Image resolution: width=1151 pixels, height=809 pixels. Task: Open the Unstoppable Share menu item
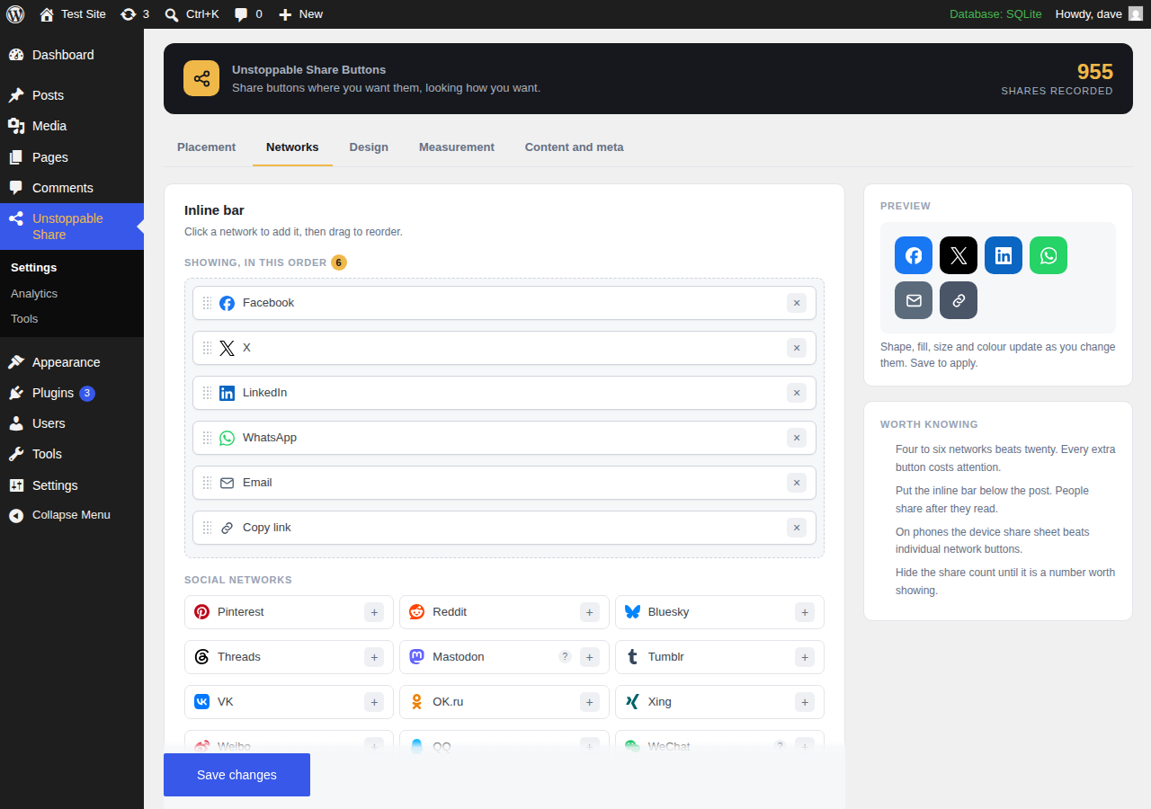click(x=72, y=227)
